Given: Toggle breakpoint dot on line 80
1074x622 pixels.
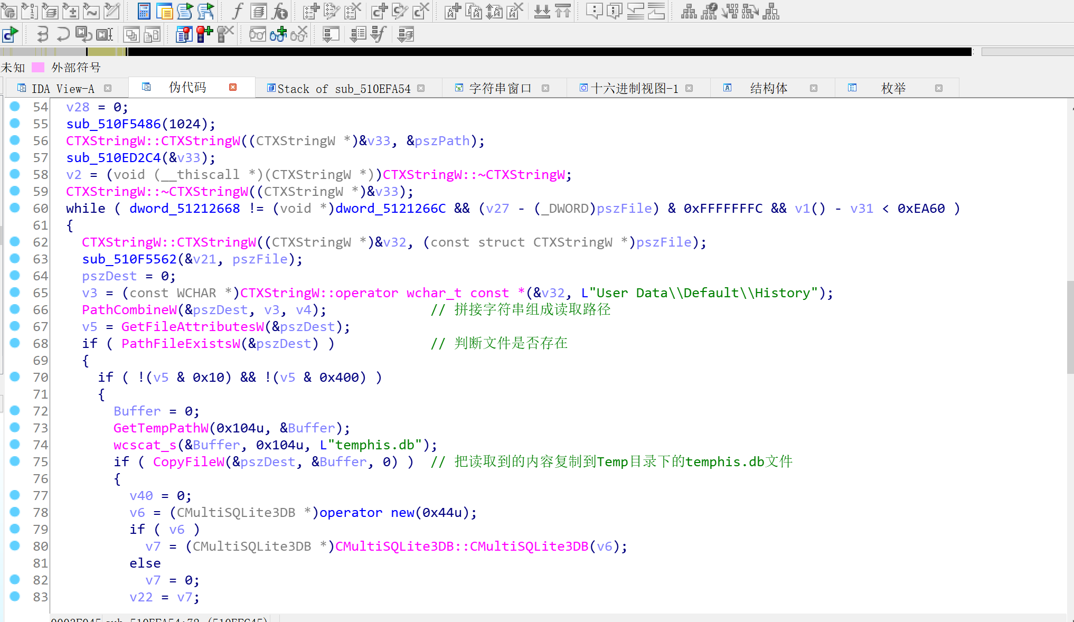Looking at the screenshot, I should (x=15, y=546).
